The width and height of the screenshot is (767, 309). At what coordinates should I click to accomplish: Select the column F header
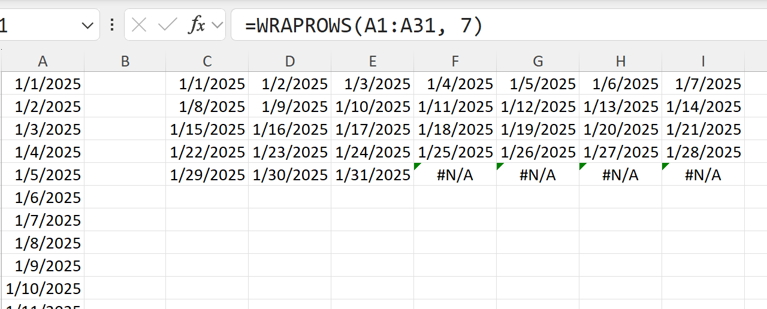455,61
